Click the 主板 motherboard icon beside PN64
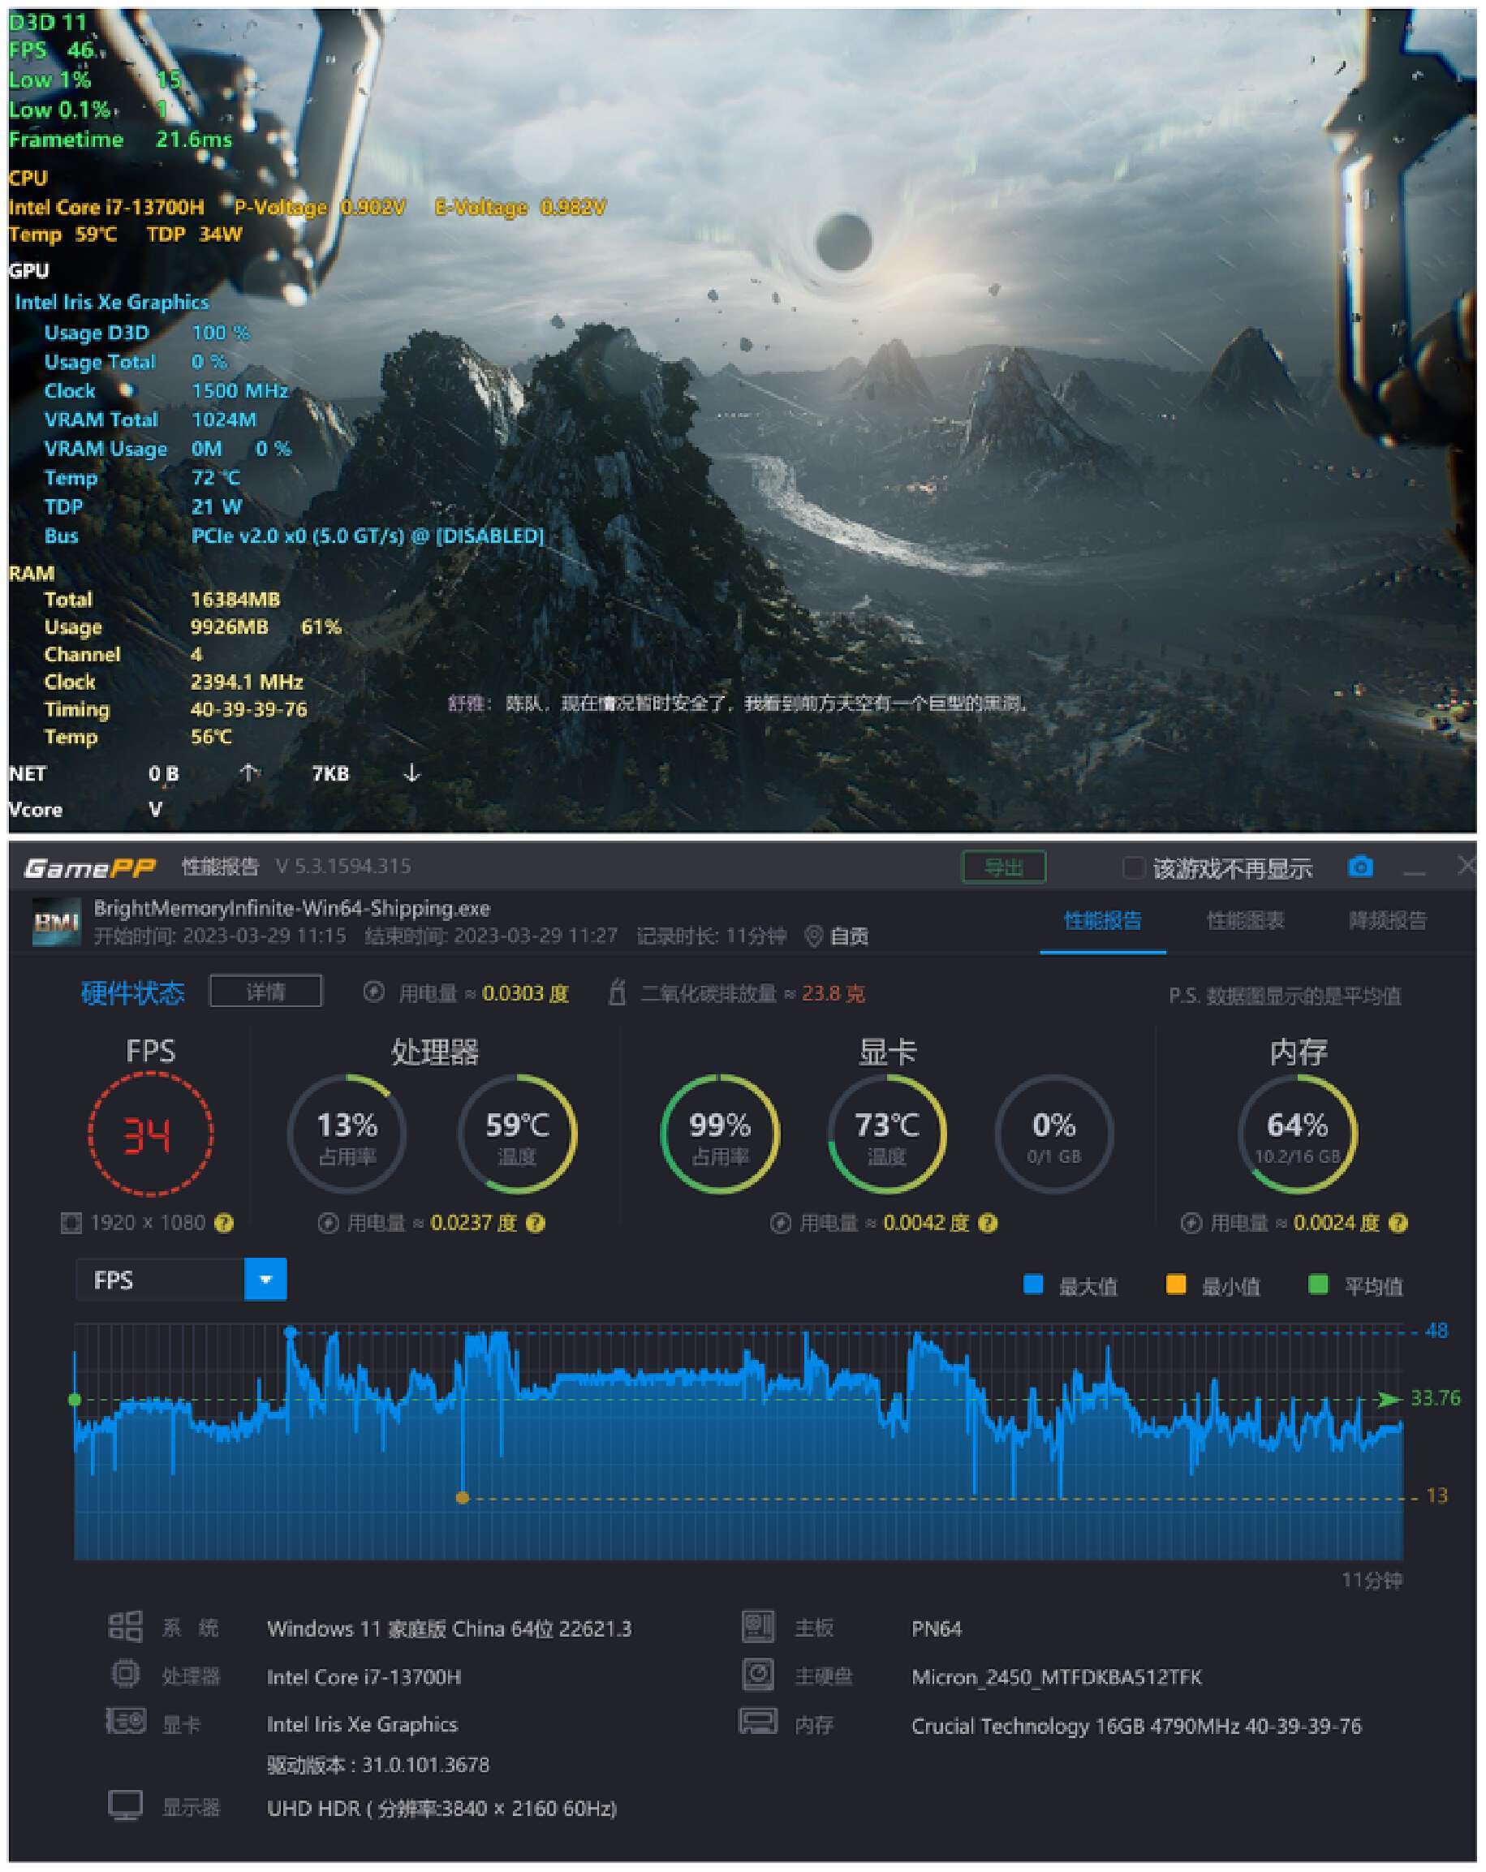Image resolution: width=1486 pixels, height=1872 pixels. coord(758,1626)
